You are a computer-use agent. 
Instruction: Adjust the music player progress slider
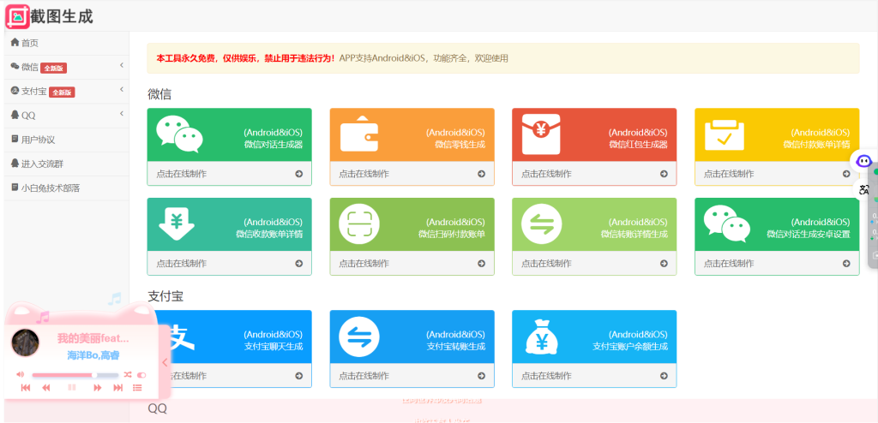click(75, 375)
